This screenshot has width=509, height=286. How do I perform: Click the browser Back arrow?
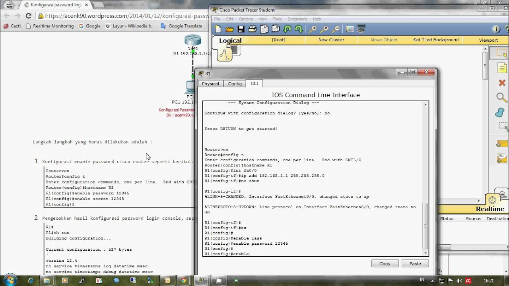coord(7,16)
